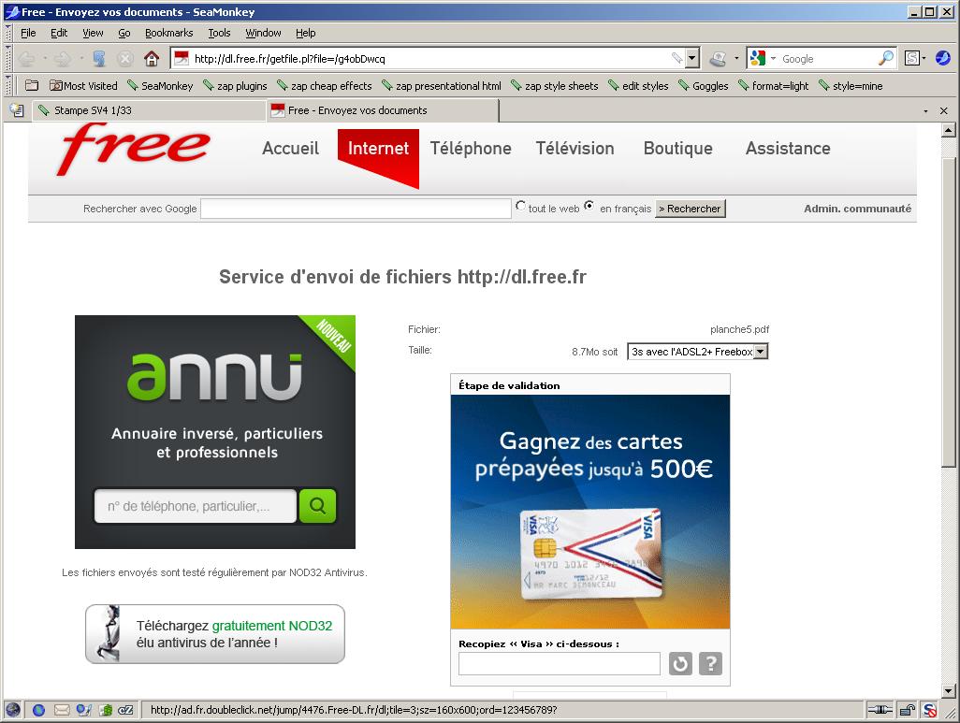This screenshot has width=960, height=723.
Task: Open the Assistance navigation link
Action: coord(788,148)
